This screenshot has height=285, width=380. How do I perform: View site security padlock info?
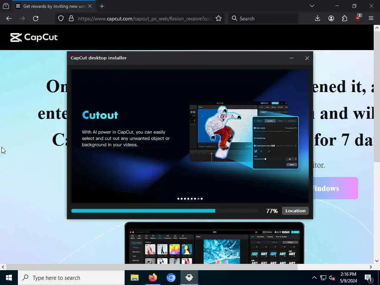(71, 19)
